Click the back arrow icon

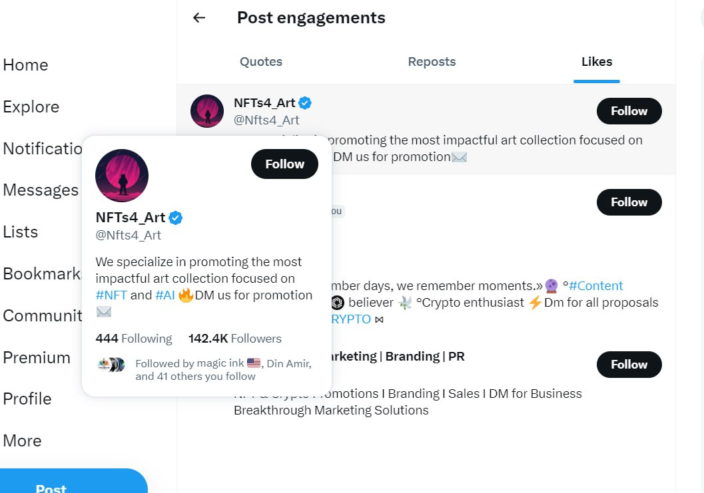[198, 18]
